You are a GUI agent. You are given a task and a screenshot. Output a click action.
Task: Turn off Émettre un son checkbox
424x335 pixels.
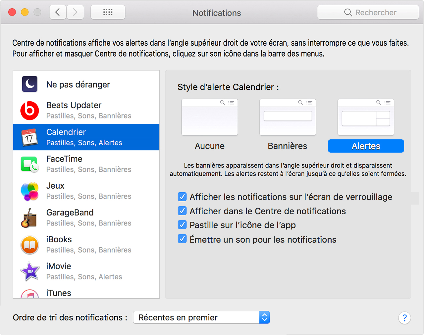click(182, 239)
